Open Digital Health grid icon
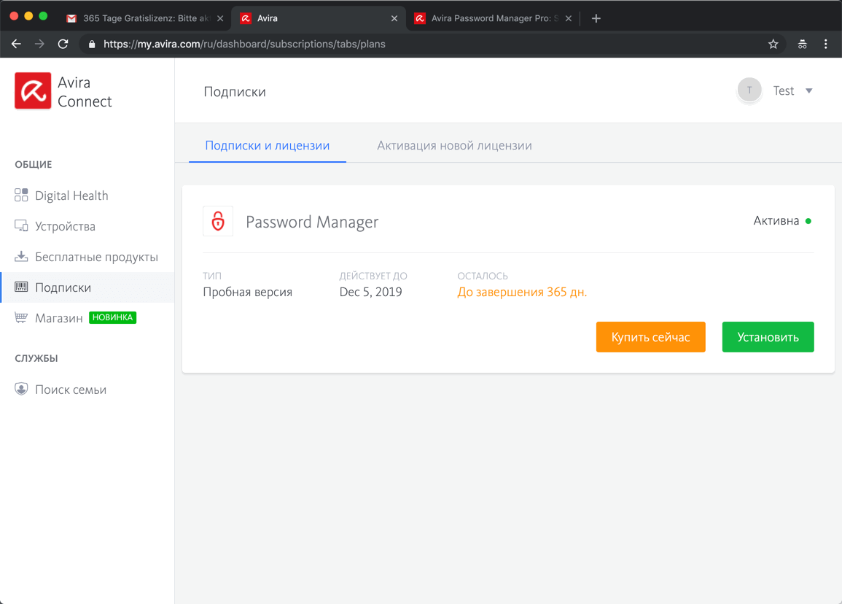 [x=21, y=195]
